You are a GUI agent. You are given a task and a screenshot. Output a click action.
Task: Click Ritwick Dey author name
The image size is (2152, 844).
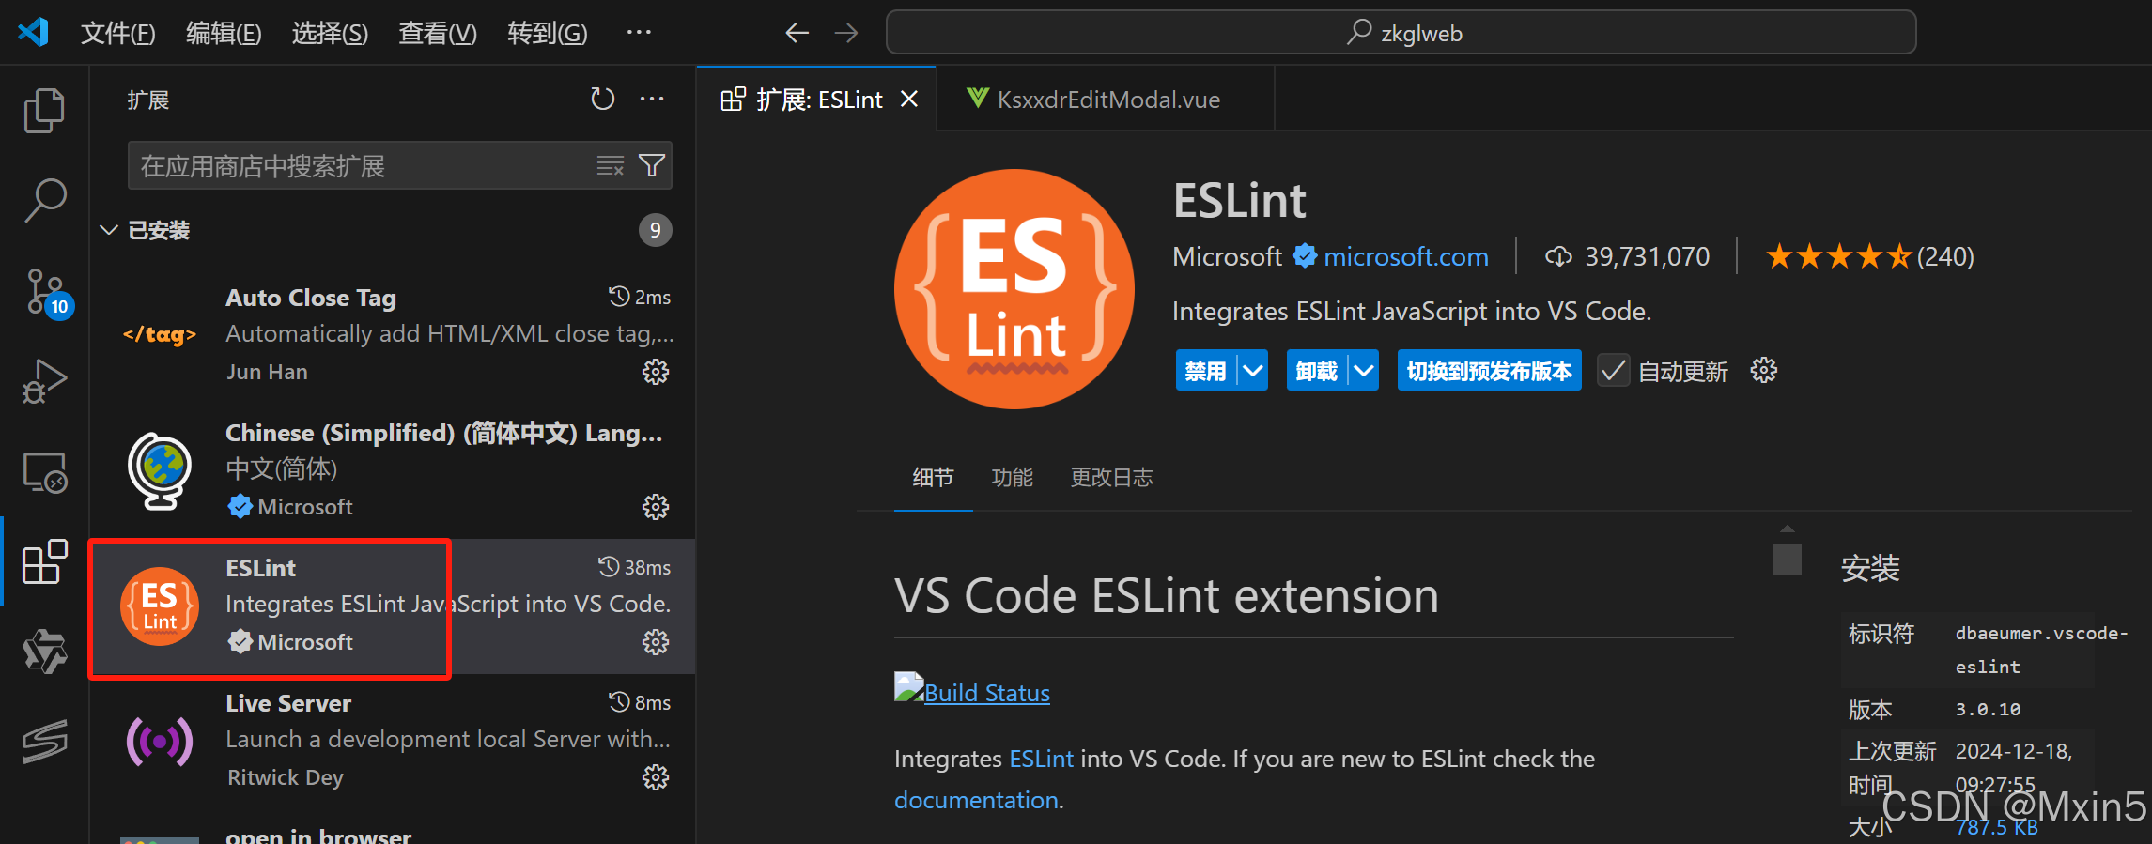click(286, 777)
